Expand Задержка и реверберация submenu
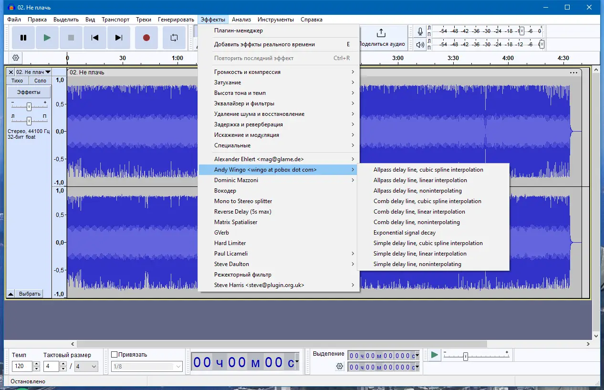Screen dimensions: 604x390 [x=279, y=124]
